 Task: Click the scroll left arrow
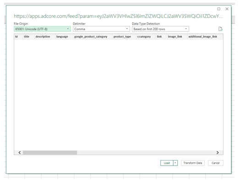tap(20, 153)
